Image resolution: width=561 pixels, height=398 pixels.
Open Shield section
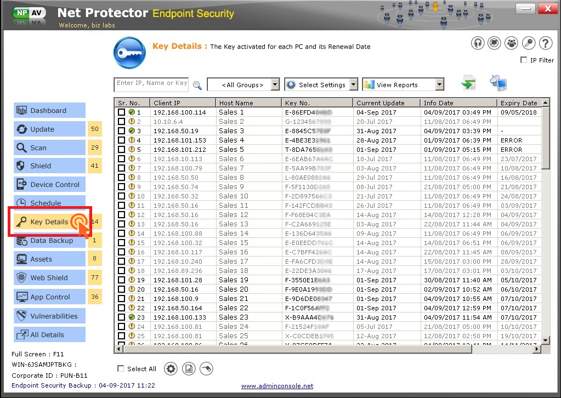(x=50, y=166)
